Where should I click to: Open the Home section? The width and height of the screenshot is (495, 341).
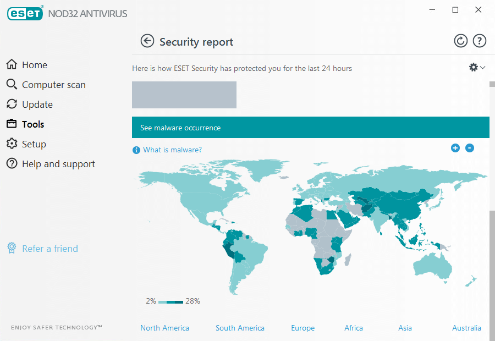click(x=34, y=65)
